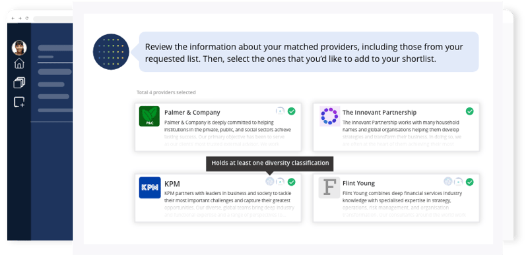Open the KPM provider title

pyautogui.click(x=172, y=184)
